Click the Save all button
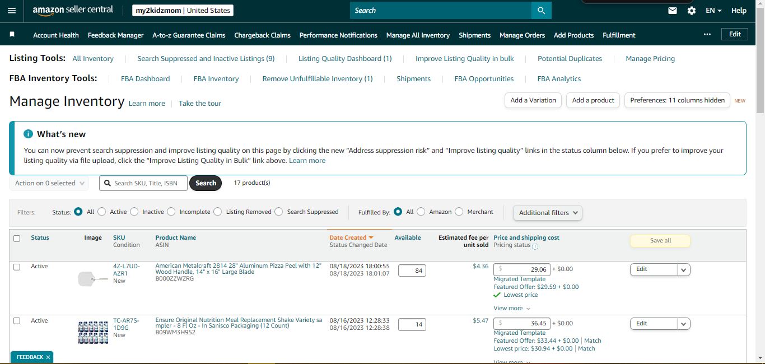765x364 pixels. point(660,241)
